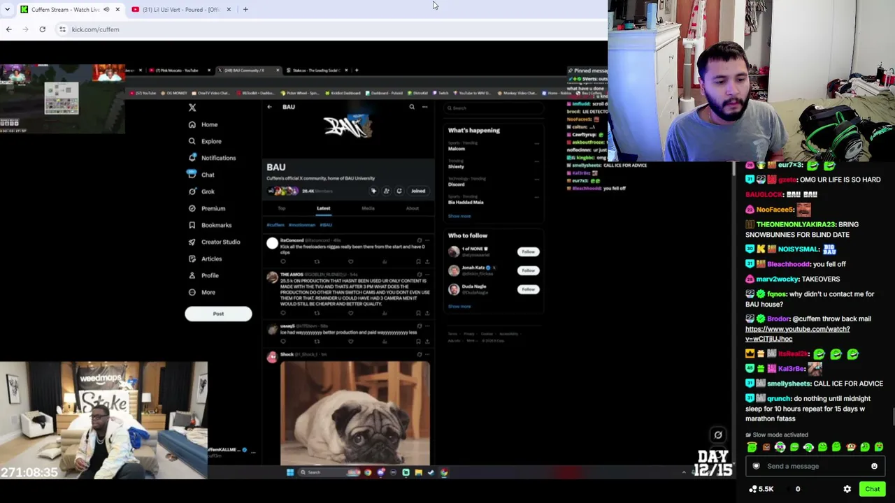Image resolution: width=895 pixels, height=503 pixels.
Task: Show more under Who to follow
Action: 459,306
